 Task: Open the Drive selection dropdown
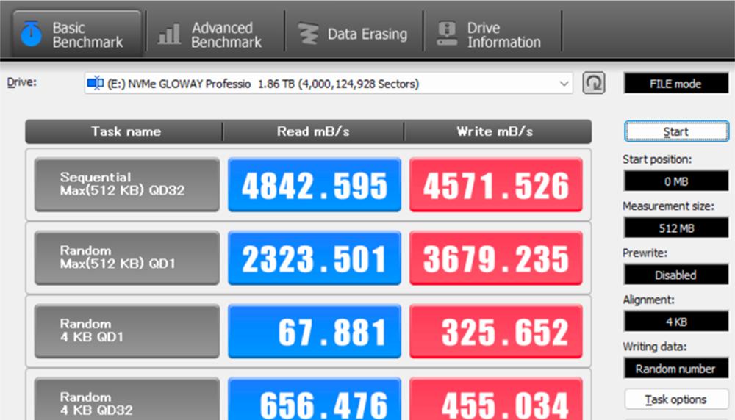pyautogui.click(x=328, y=84)
